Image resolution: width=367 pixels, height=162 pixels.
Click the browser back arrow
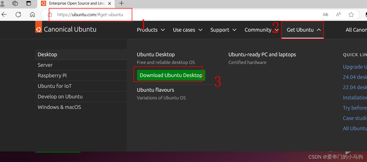4,15
